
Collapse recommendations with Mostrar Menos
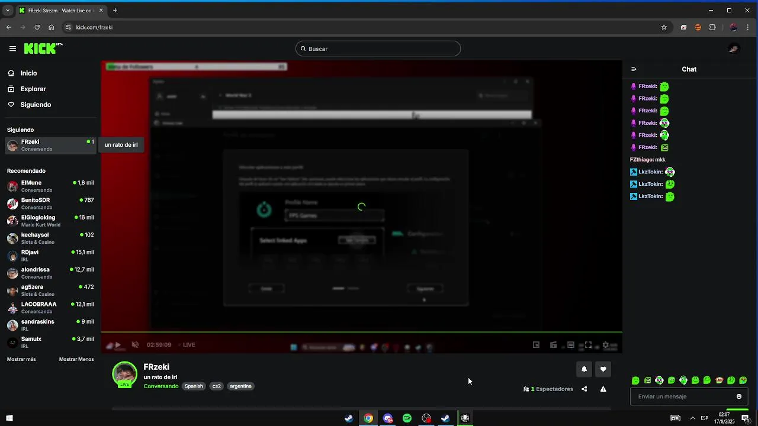pyautogui.click(x=76, y=359)
